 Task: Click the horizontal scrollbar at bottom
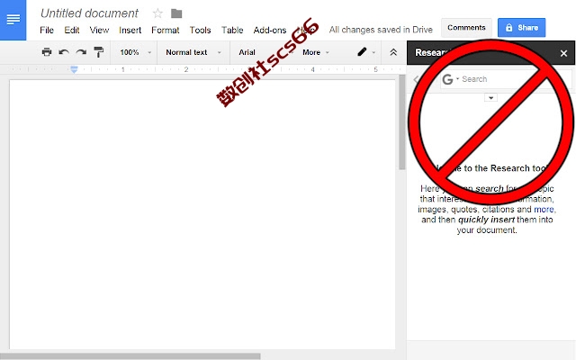click(x=130, y=356)
